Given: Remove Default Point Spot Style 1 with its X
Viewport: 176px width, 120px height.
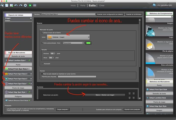Looking at the screenshot, I should click(31, 83).
